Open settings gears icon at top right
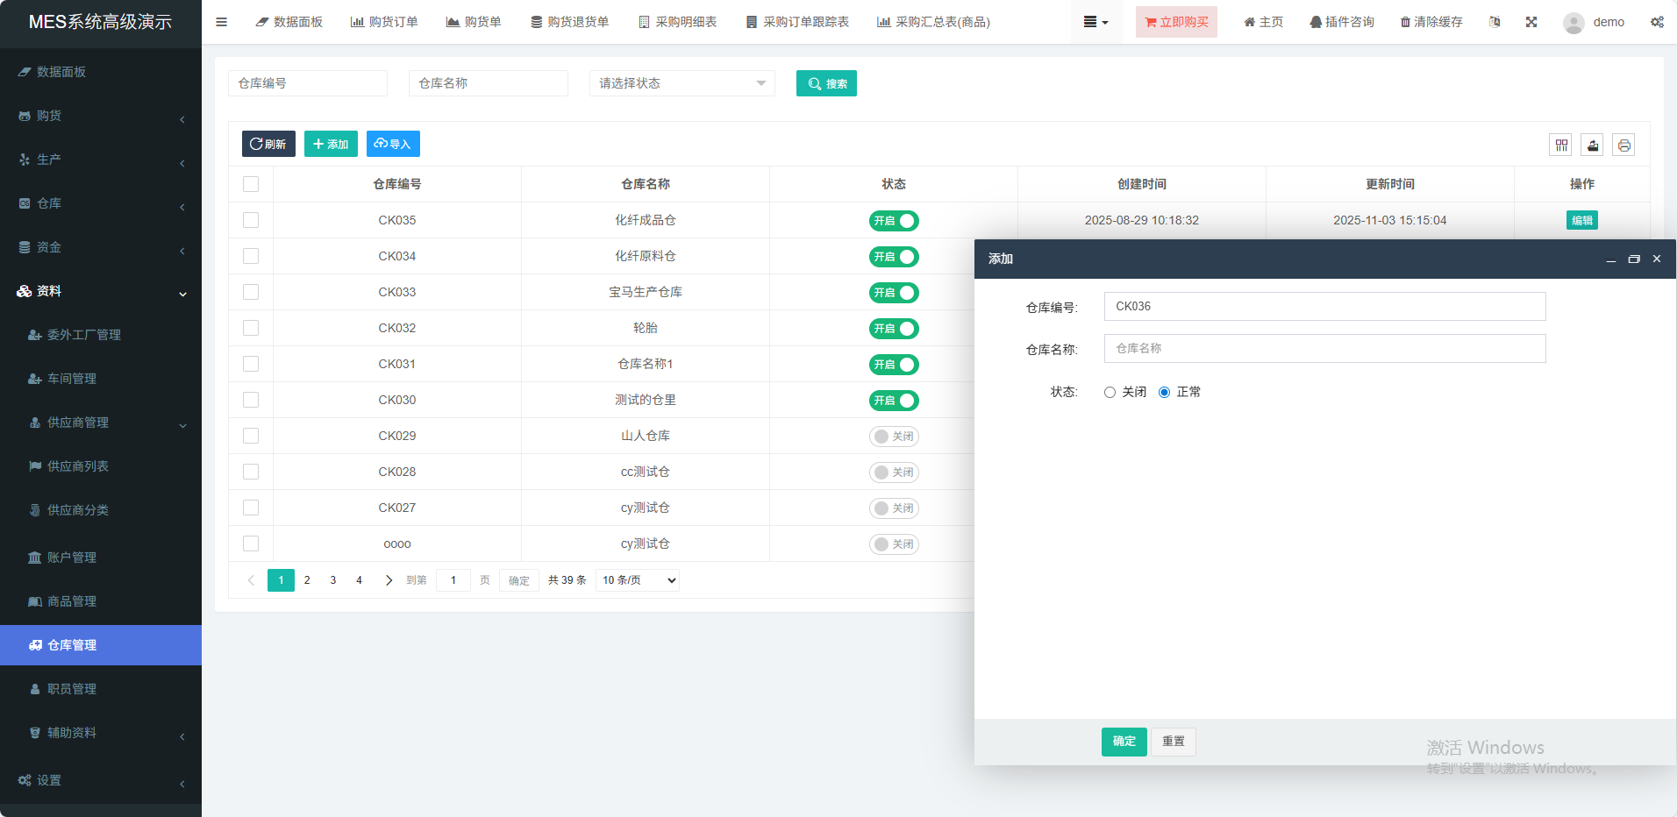 pyautogui.click(x=1657, y=22)
